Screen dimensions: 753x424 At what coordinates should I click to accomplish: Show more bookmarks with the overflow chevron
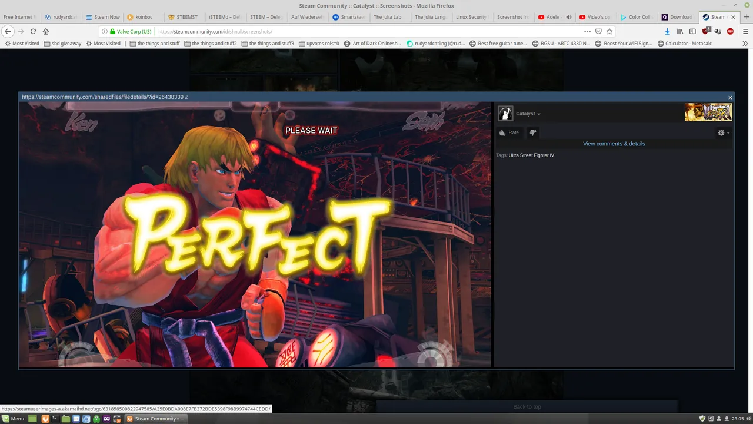coord(745,43)
